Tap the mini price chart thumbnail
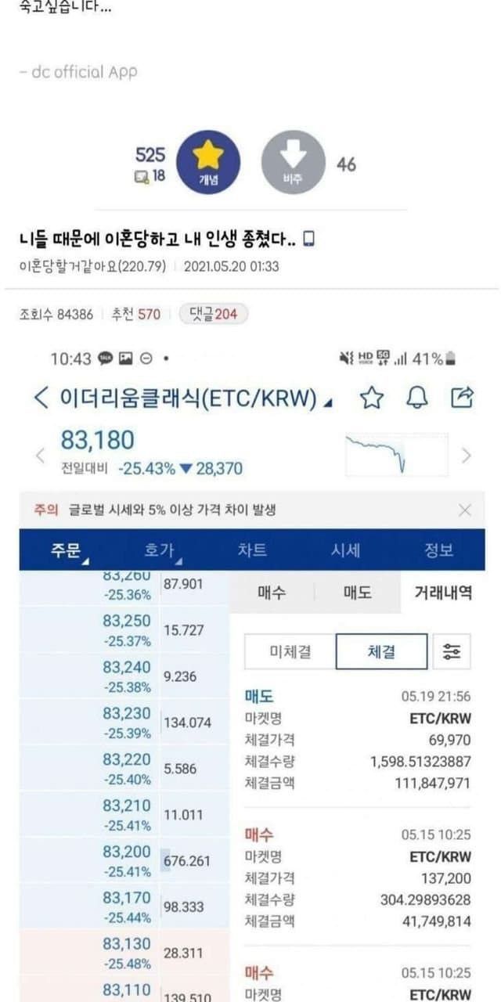The image size is (501, 1002). [396, 454]
